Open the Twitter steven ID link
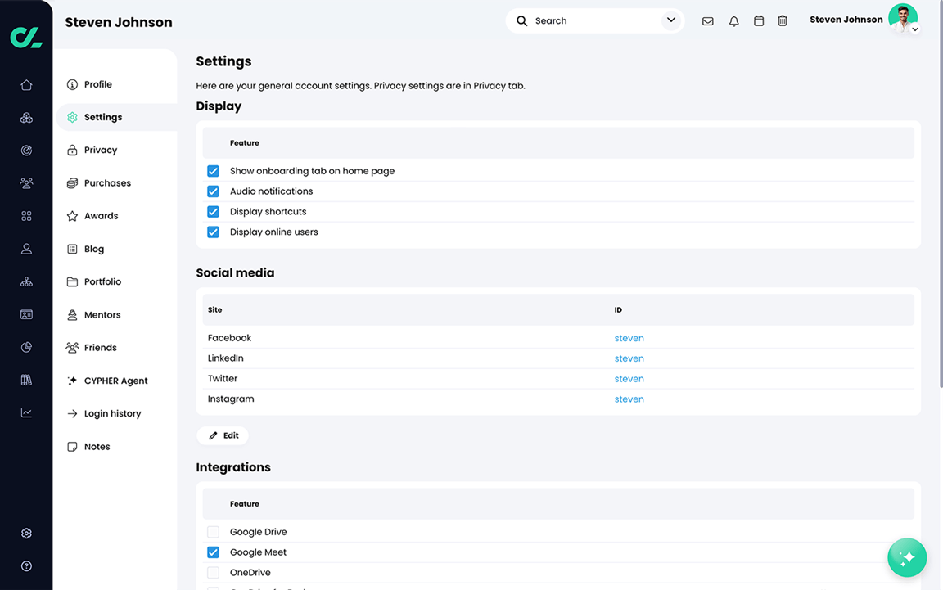 pos(629,379)
